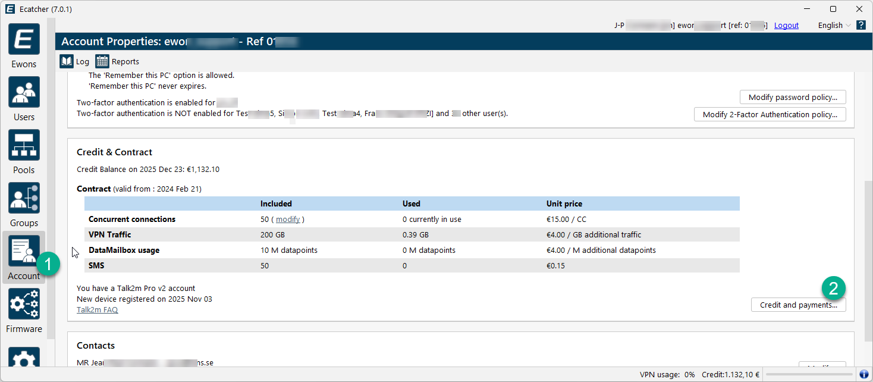Click modify link for concurrent connections
This screenshot has height=382, width=873.
288,219
